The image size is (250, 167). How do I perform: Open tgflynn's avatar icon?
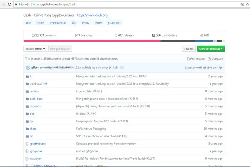[x=28, y=68]
